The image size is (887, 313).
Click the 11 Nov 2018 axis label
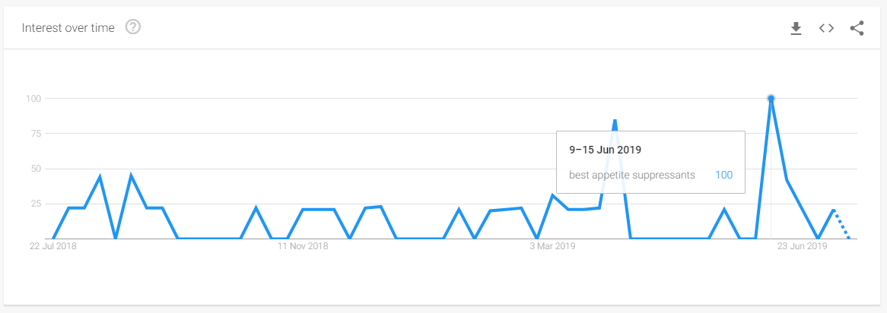pyautogui.click(x=303, y=246)
